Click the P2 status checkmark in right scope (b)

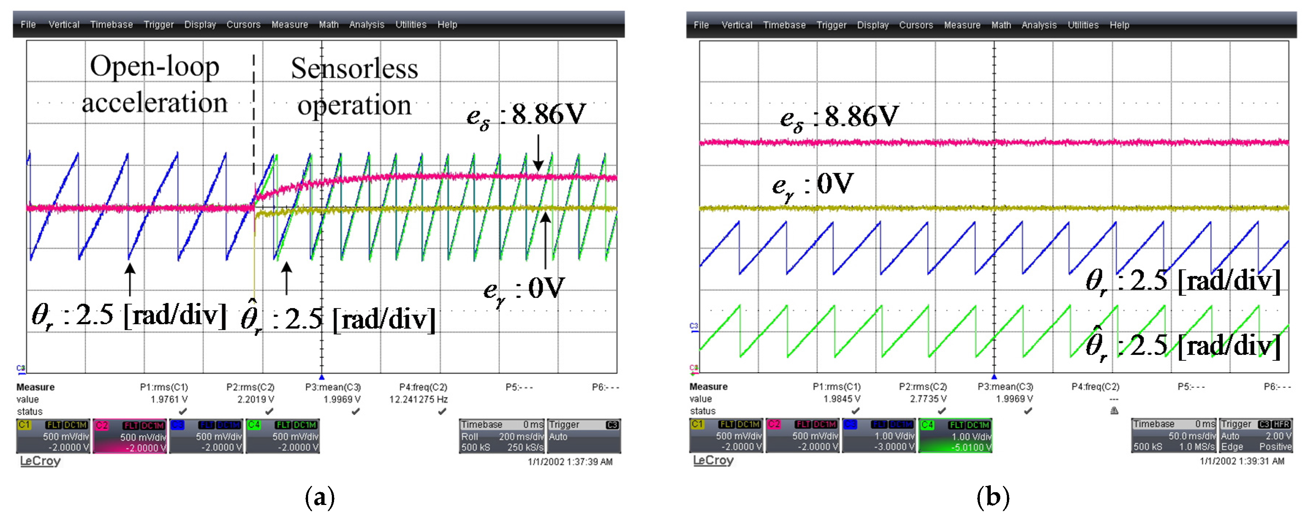coord(941,411)
